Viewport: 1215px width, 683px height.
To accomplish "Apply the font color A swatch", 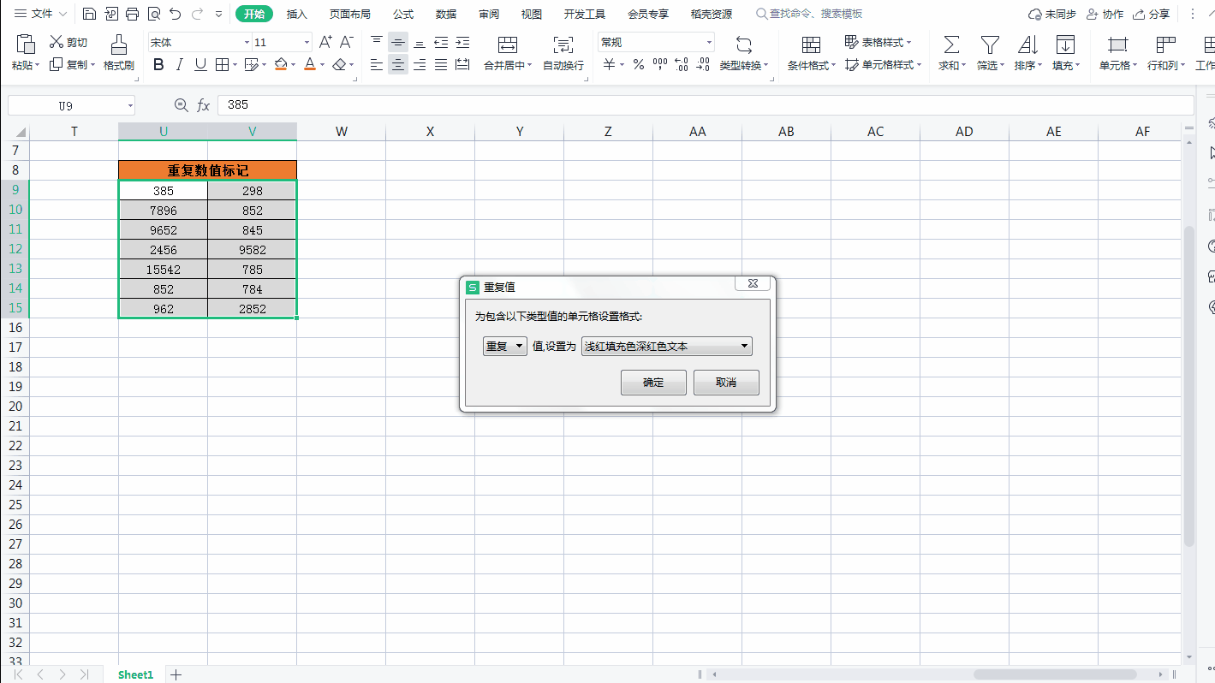I will pyautogui.click(x=310, y=64).
